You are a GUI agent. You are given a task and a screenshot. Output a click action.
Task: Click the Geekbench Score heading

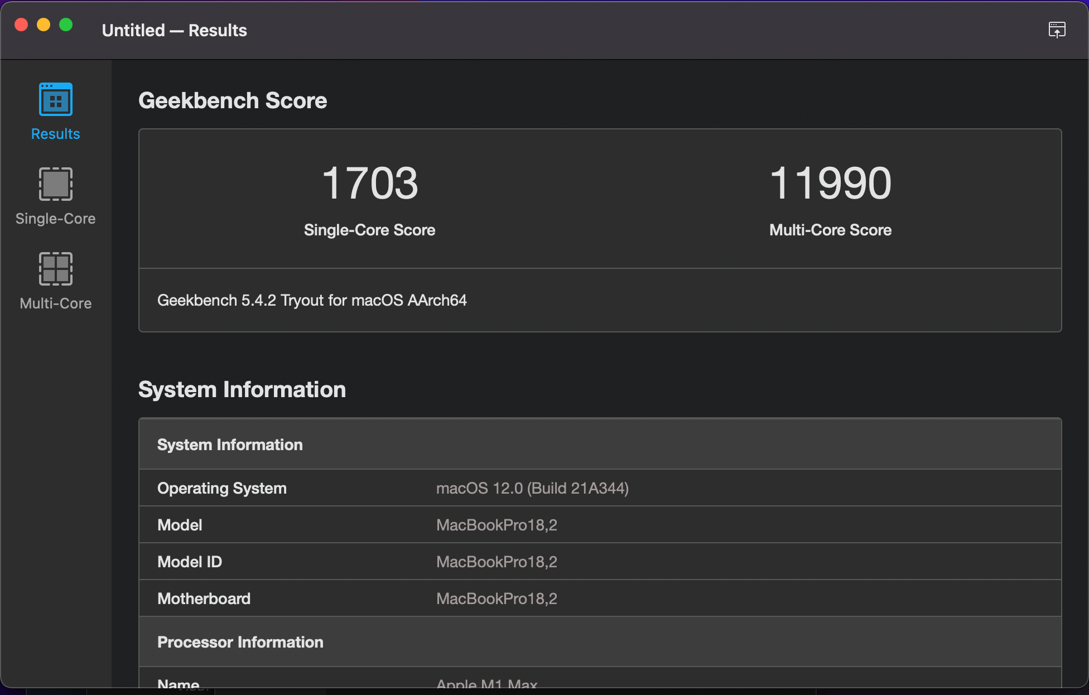coord(233,100)
